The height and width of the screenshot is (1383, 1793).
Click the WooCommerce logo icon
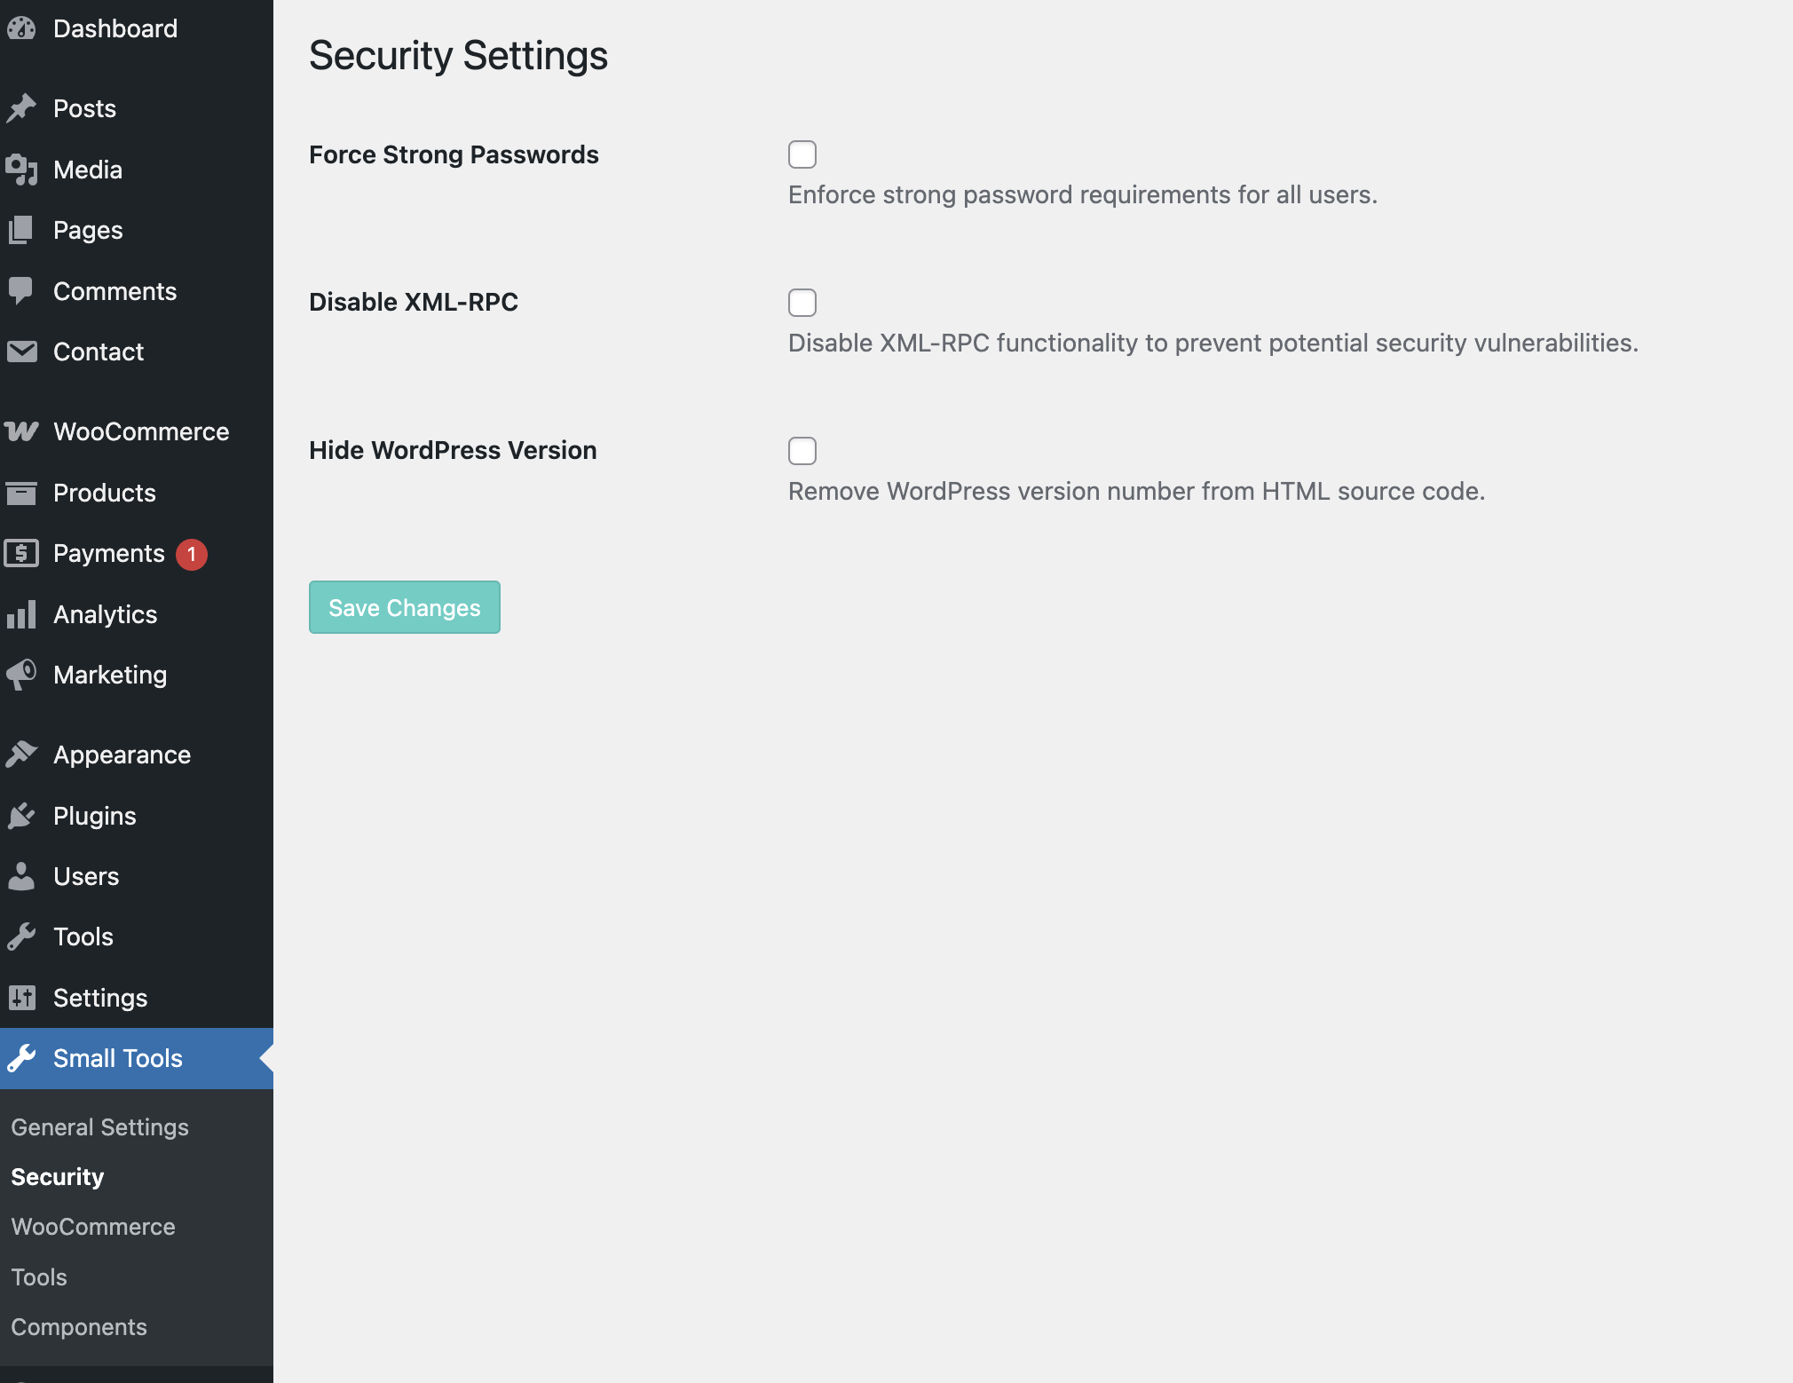coord(21,431)
